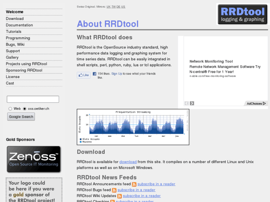The height and width of the screenshot is (202, 270).
Task: Open the US mirror link
Action: coord(123,7)
